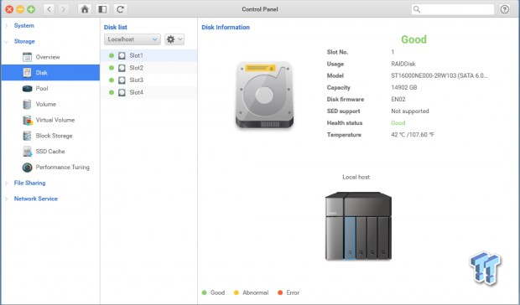Open SSD Cache settings
This screenshot has width=520, height=305.
tap(50, 152)
